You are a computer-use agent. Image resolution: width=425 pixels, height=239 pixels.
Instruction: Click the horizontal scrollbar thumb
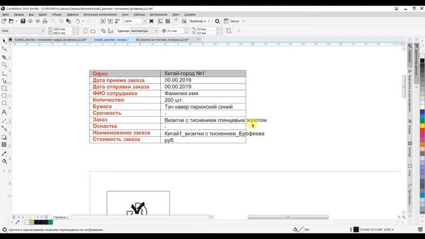point(288,217)
